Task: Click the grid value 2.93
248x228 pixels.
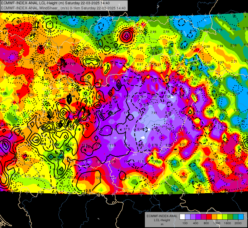Action: [237, 110]
